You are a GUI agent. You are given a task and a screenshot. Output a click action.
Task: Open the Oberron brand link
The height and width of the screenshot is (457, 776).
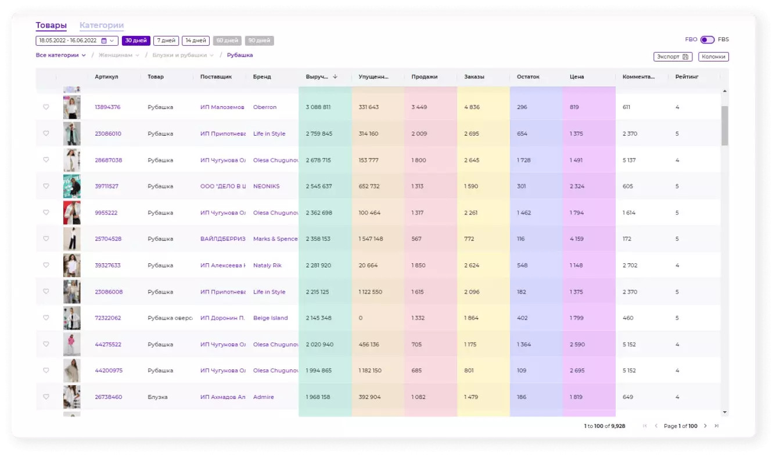click(x=265, y=107)
